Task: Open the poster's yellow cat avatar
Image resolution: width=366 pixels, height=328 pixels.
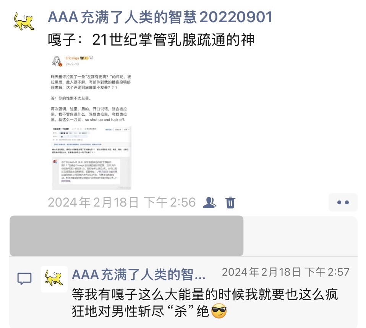Action: [24, 21]
